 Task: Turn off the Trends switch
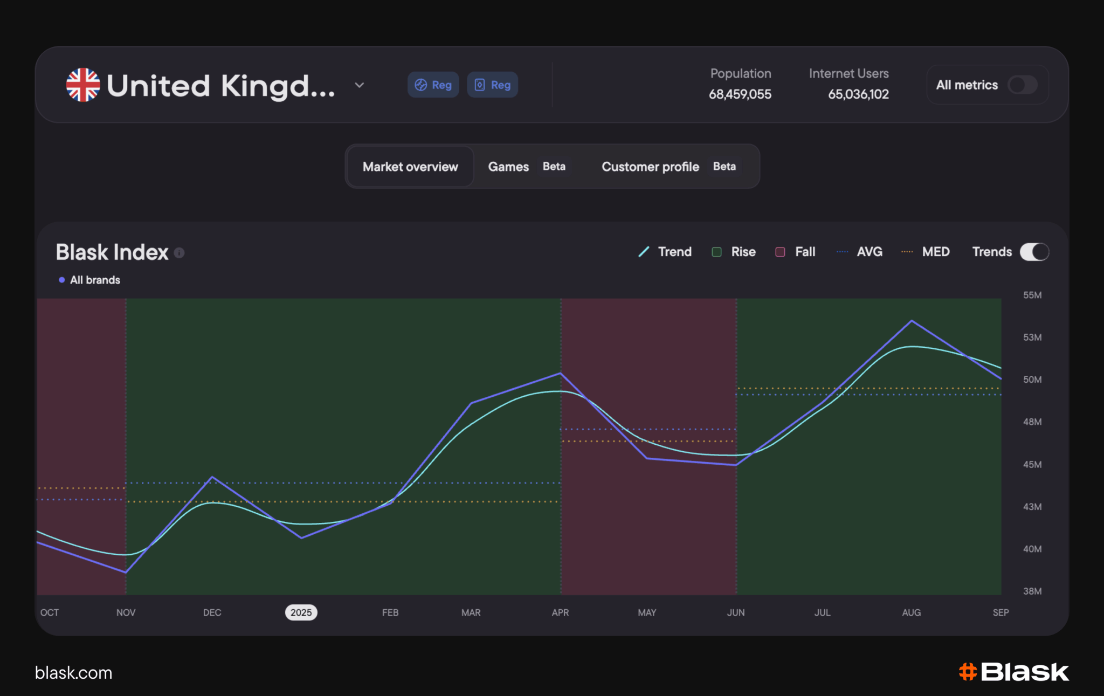[1034, 252]
